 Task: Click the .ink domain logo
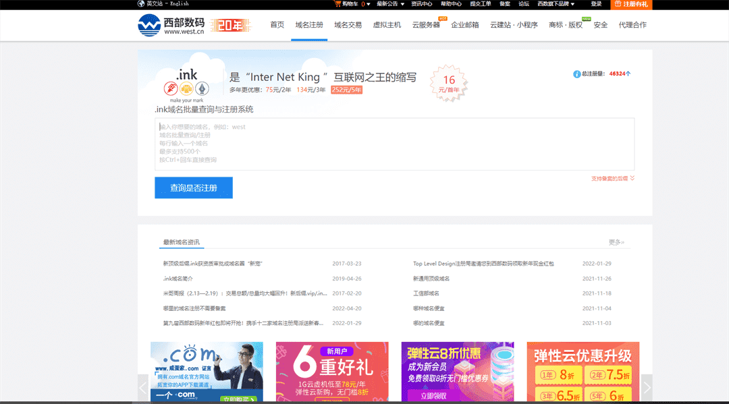pyautogui.click(x=186, y=84)
